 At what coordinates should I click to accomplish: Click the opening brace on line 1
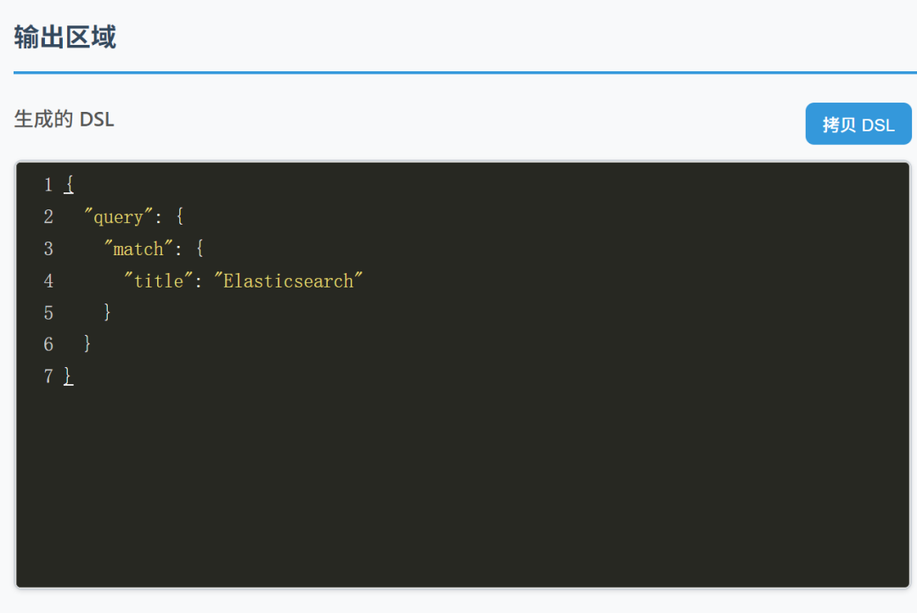(69, 185)
